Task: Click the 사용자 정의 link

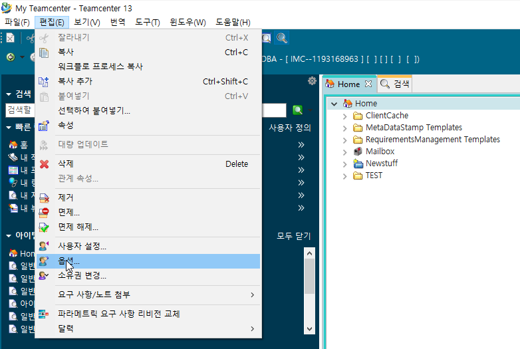Action: coord(289,128)
